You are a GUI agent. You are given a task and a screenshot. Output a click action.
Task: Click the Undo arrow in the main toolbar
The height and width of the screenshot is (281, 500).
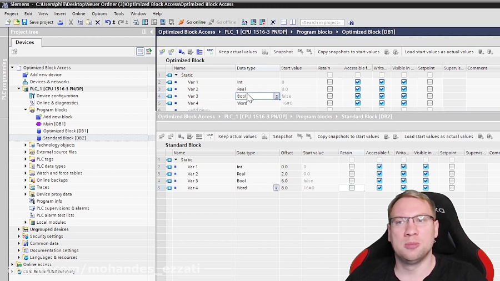(x=107, y=22)
